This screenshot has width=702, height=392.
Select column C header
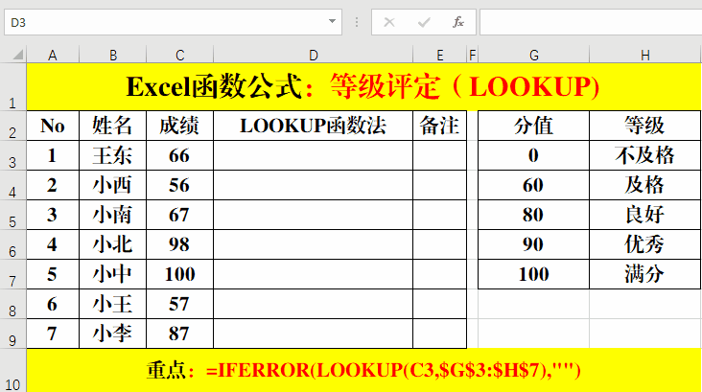180,55
